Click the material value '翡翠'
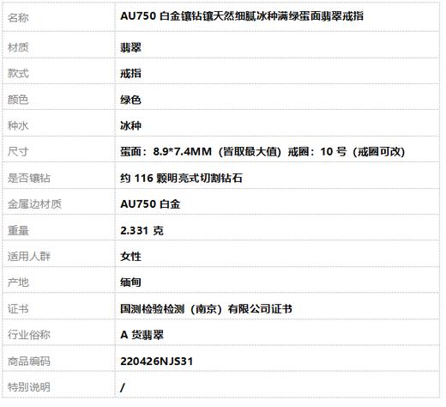Viewport: 446px width, 407px height. click(130, 47)
